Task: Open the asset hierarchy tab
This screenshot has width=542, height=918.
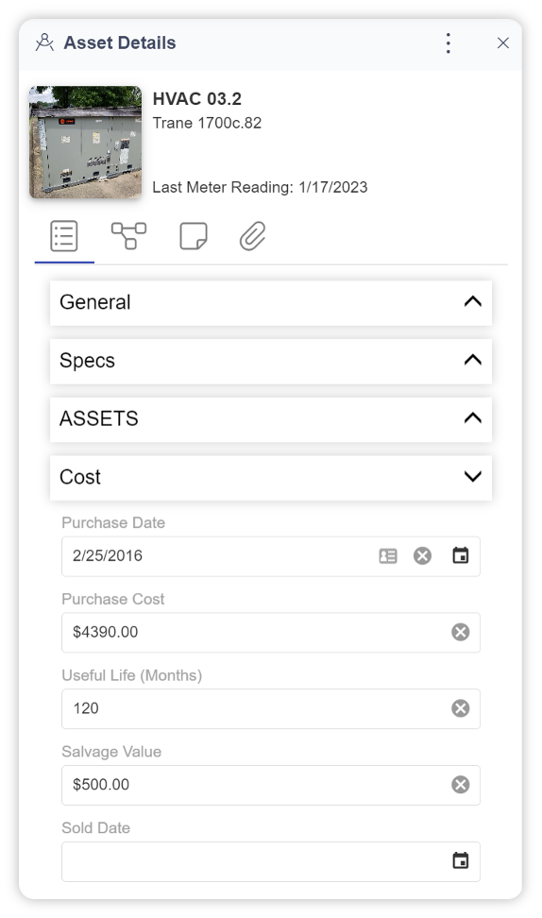Action: [x=128, y=236]
